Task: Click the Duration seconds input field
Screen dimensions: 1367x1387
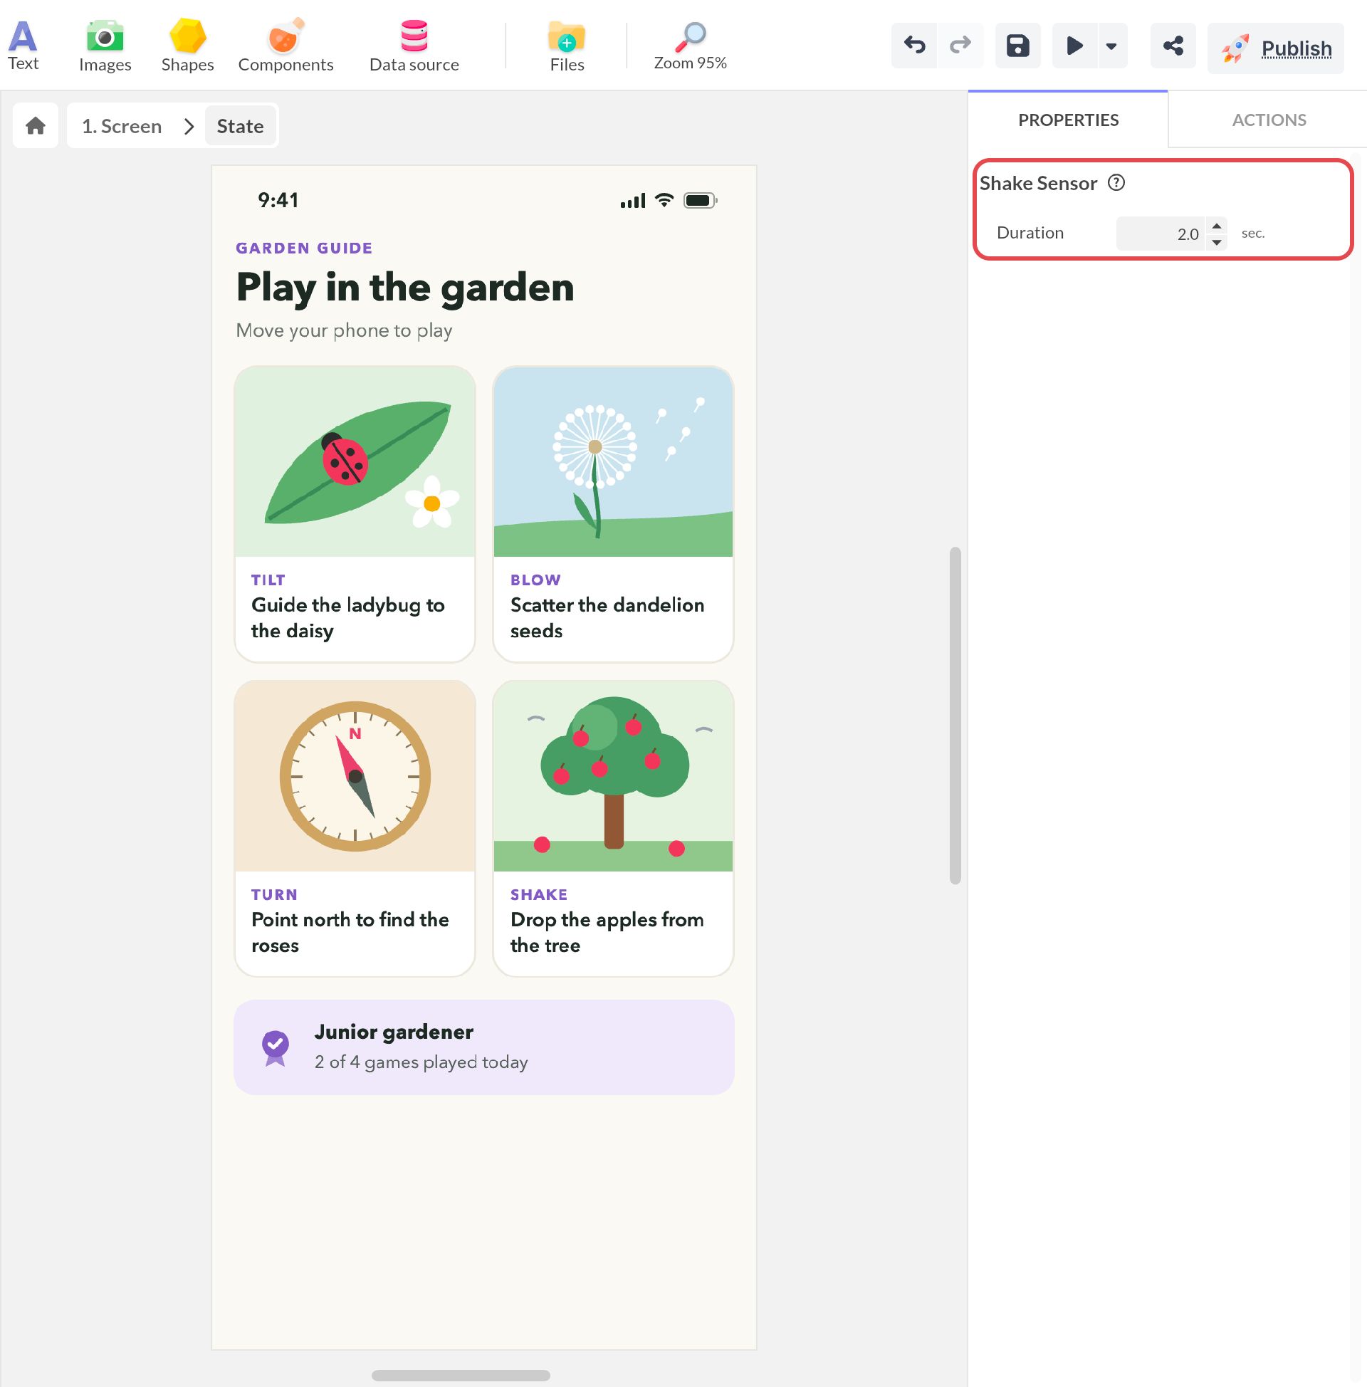Action: coord(1161,234)
